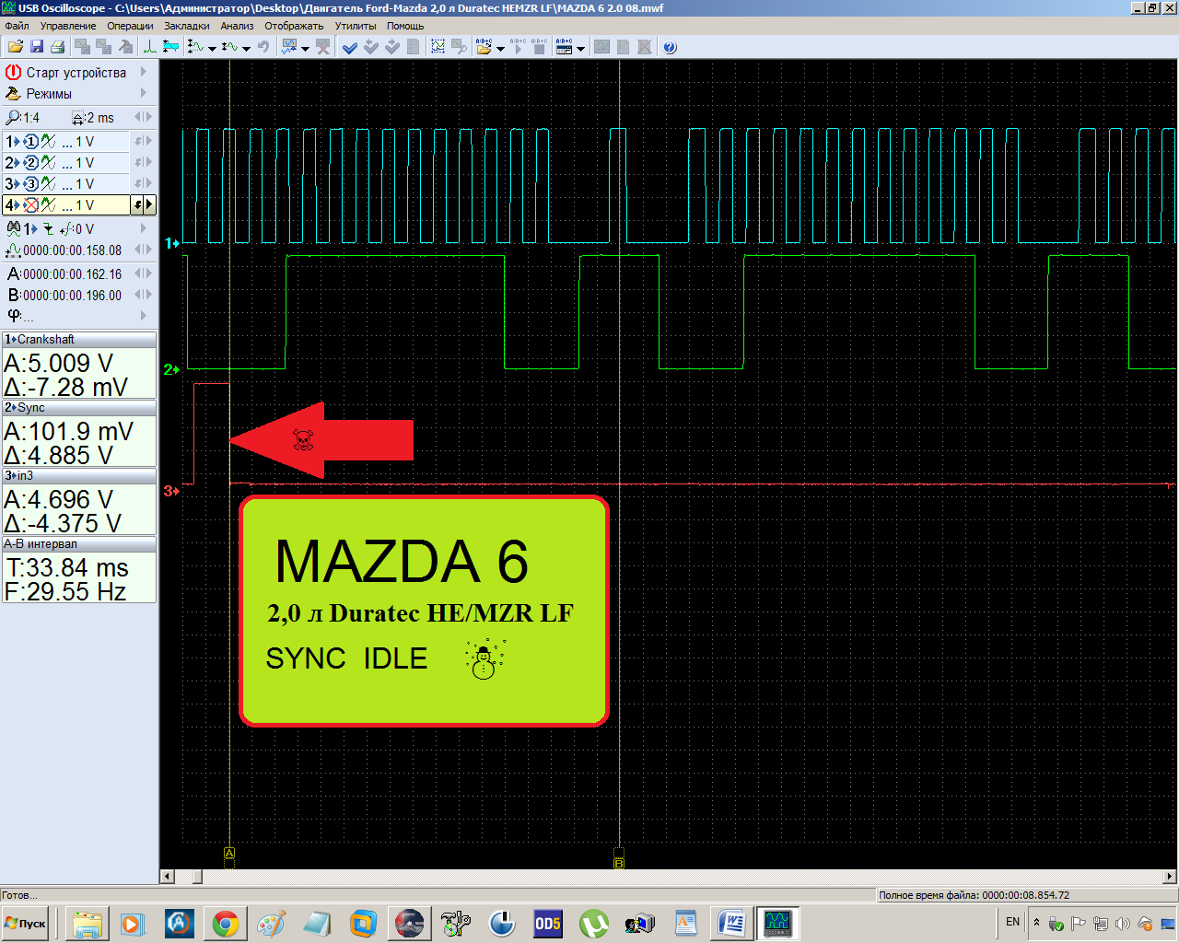This screenshot has height=943, width=1179.
Task: Open the Помощь menu
Action: [x=405, y=26]
